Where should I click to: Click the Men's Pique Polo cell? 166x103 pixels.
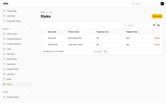(75, 38)
